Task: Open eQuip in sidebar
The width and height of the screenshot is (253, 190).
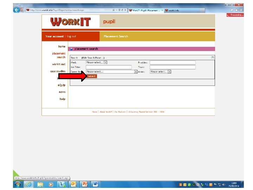Action: [x=61, y=85]
